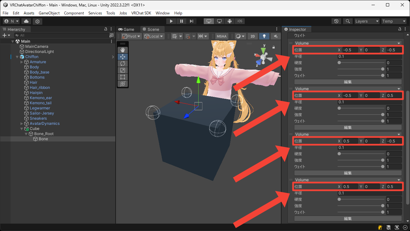Expand the AvatarDynamics node
Screen dimensions: 410x231
[22, 124]
